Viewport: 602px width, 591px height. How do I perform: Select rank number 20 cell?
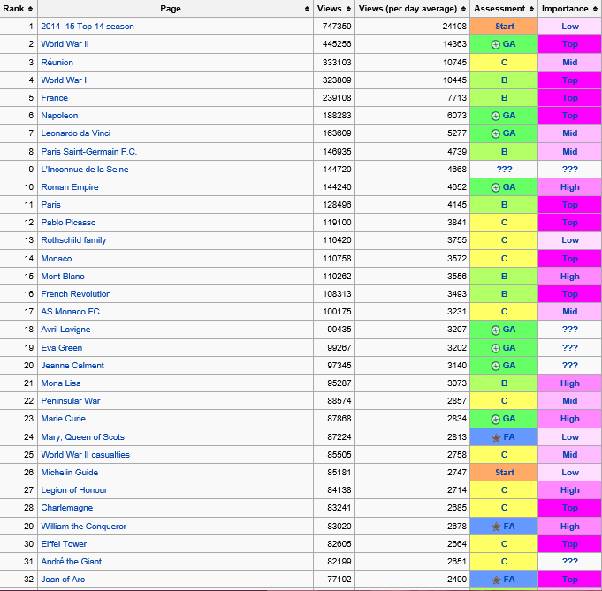(29, 366)
